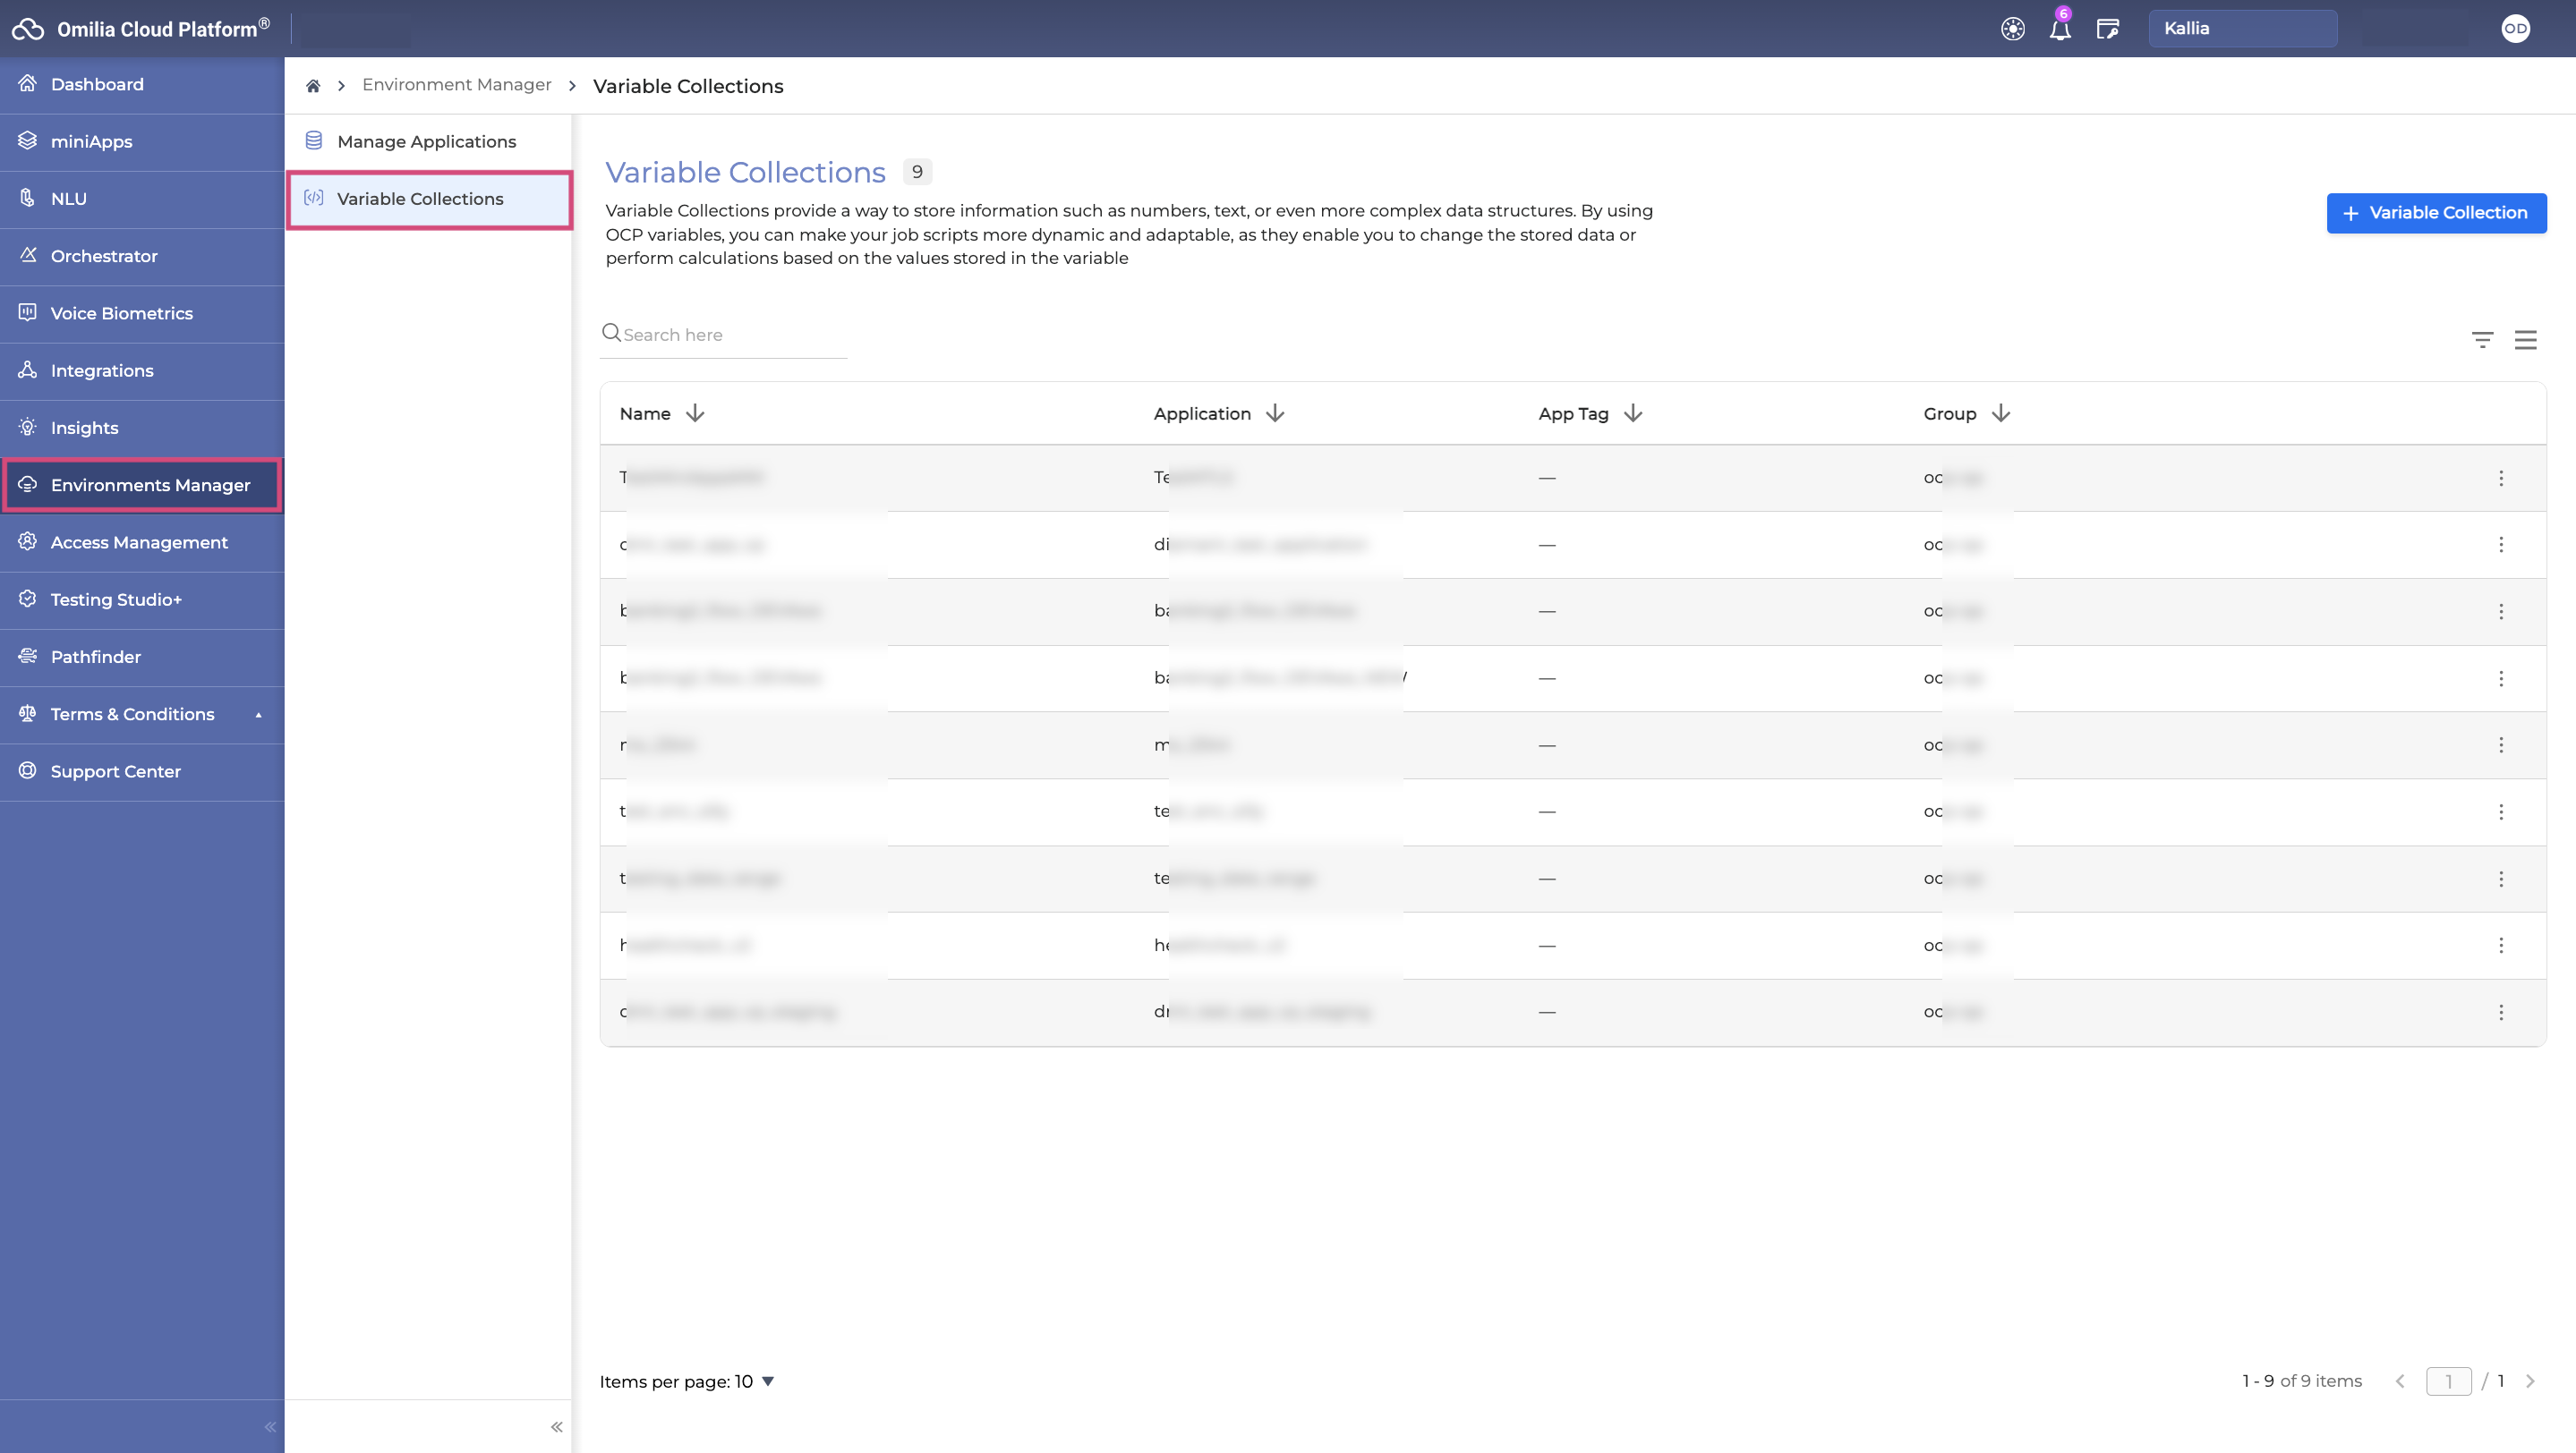Open last row's three-dot actions menu
The image size is (2576, 1453).
pos(2500,1012)
